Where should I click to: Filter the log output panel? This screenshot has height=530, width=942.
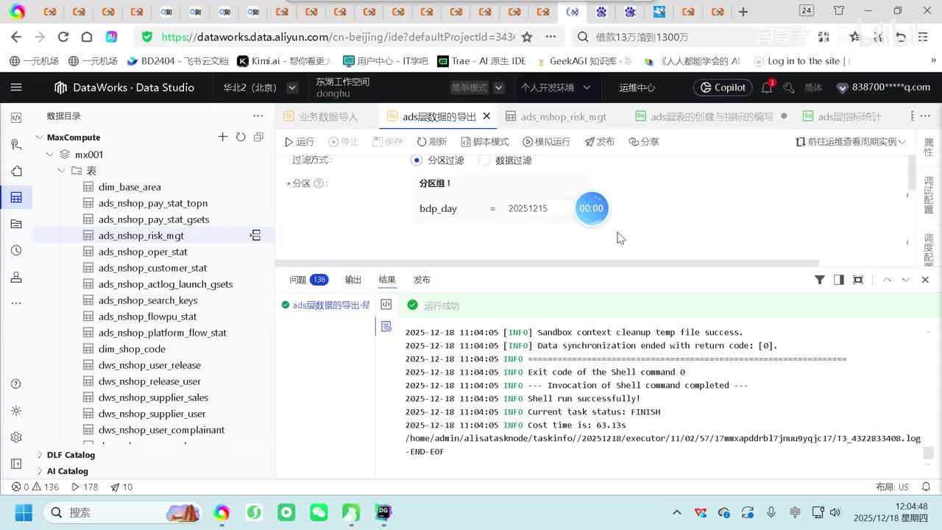coord(819,280)
